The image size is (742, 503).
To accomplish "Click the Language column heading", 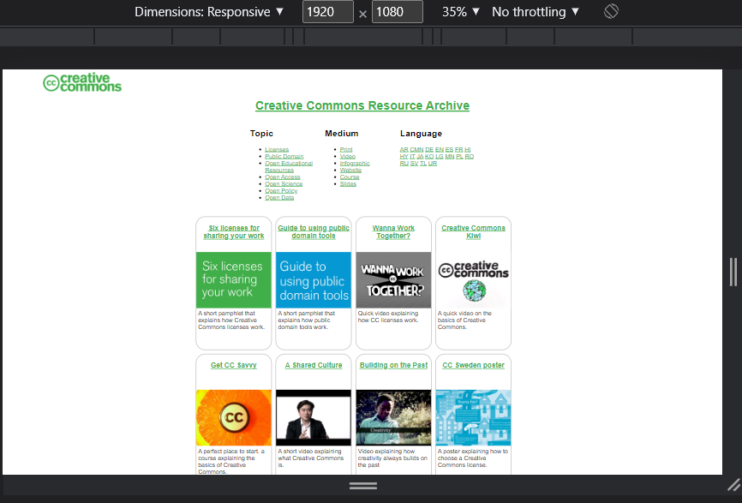I will click(422, 134).
